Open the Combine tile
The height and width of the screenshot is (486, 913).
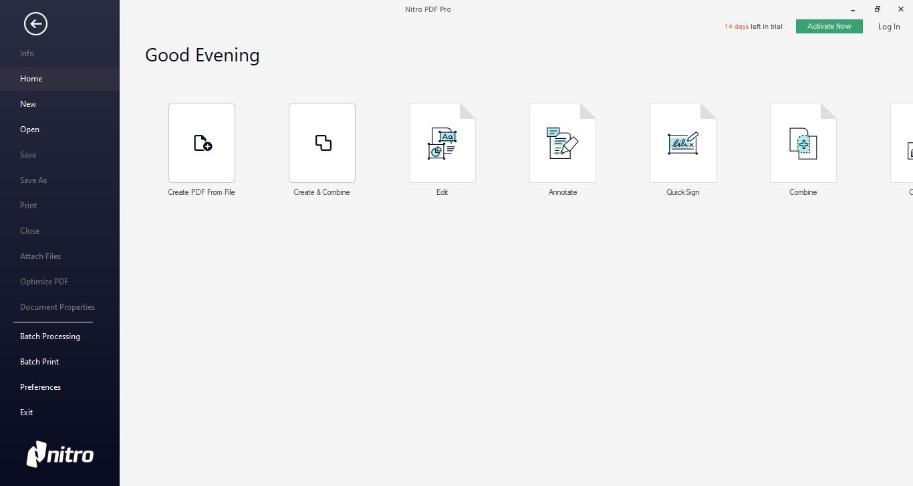[803, 143]
